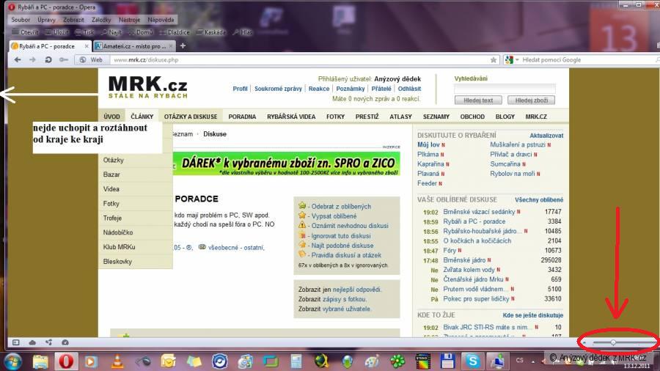Toggle the panel icon in bottom status bar
The width and height of the screenshot is (660, 371).
click(x=15, y=342)
